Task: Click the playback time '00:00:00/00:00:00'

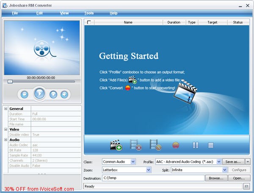Action: pyautogui.click(x=41, y=78)
